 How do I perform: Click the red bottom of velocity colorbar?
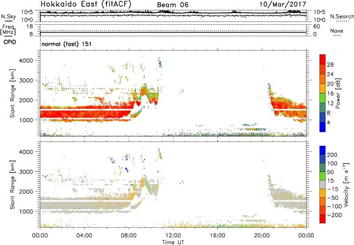click(323, 219)
